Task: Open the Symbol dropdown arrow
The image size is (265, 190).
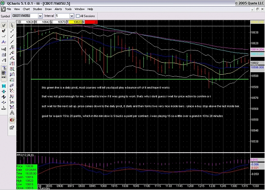Action: (40, 16)
